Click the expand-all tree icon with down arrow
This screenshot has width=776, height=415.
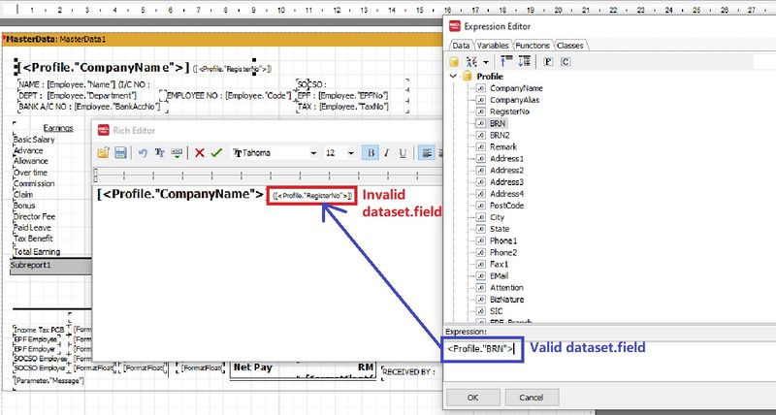[524, 61]
